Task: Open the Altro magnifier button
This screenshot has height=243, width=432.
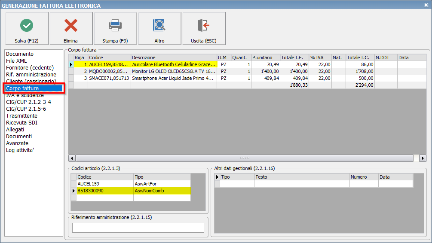Action: click(159, 29)
